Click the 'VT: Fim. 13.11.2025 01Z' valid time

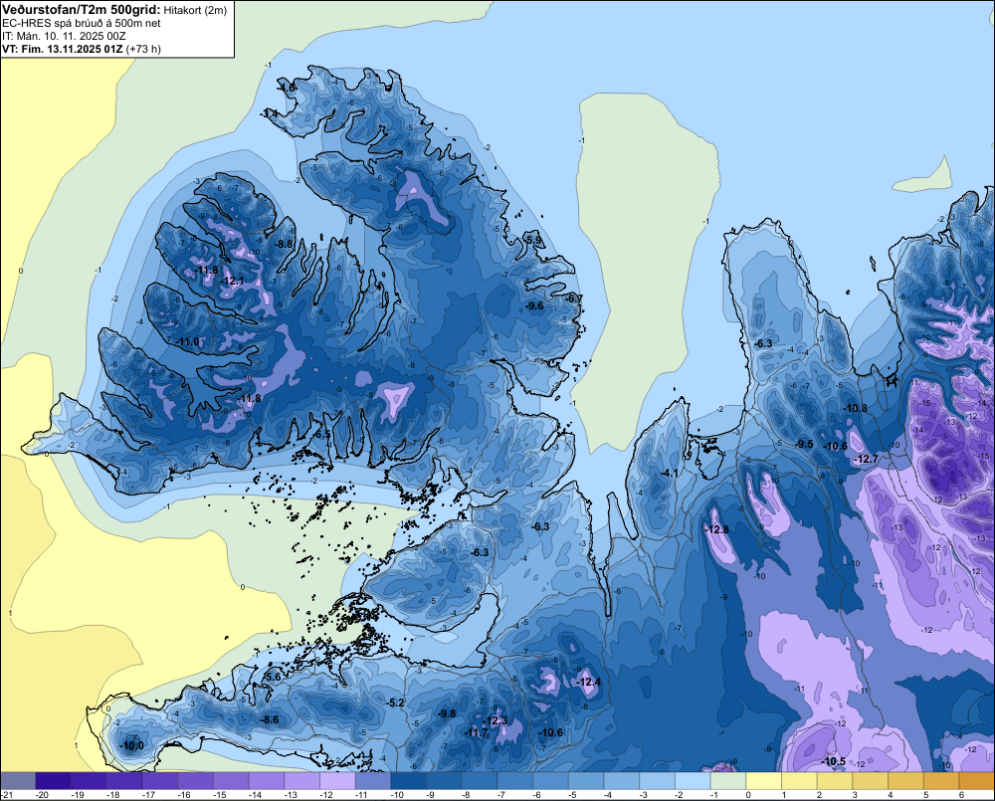pos(63,49)
